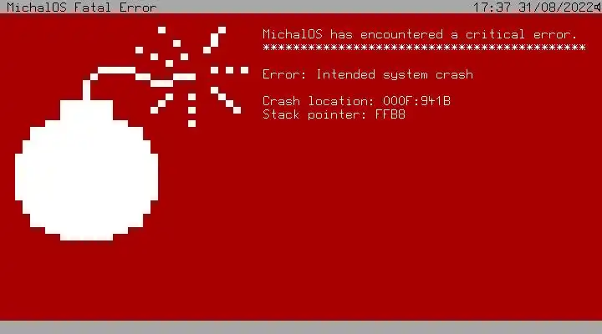Click the speaker icon in the top bar

coord(598,7)
